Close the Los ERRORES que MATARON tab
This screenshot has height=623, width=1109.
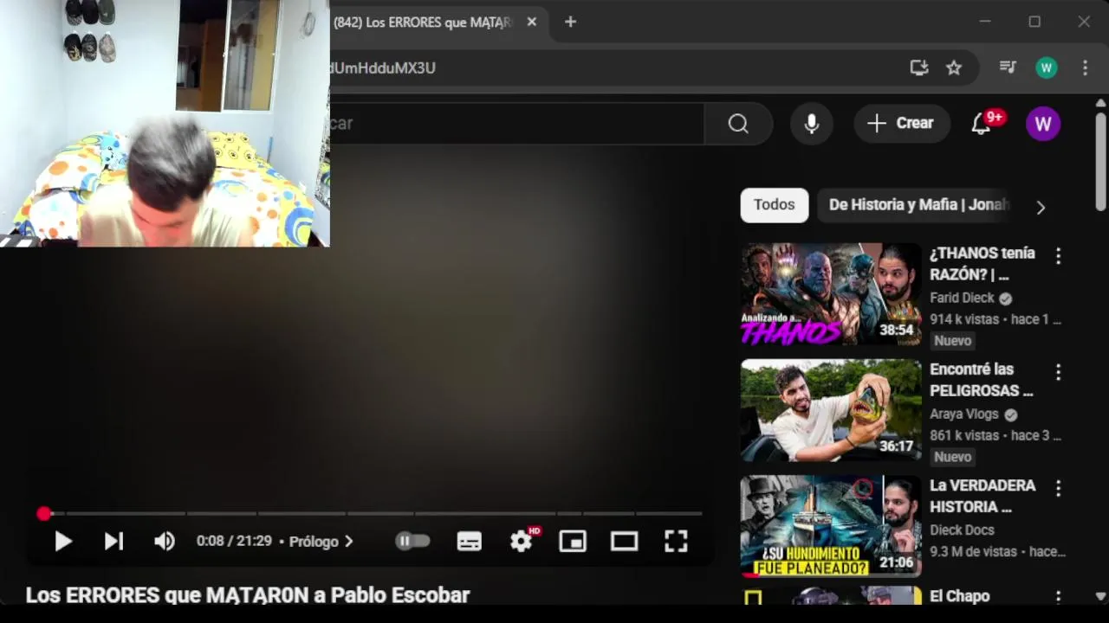point(532,22)
